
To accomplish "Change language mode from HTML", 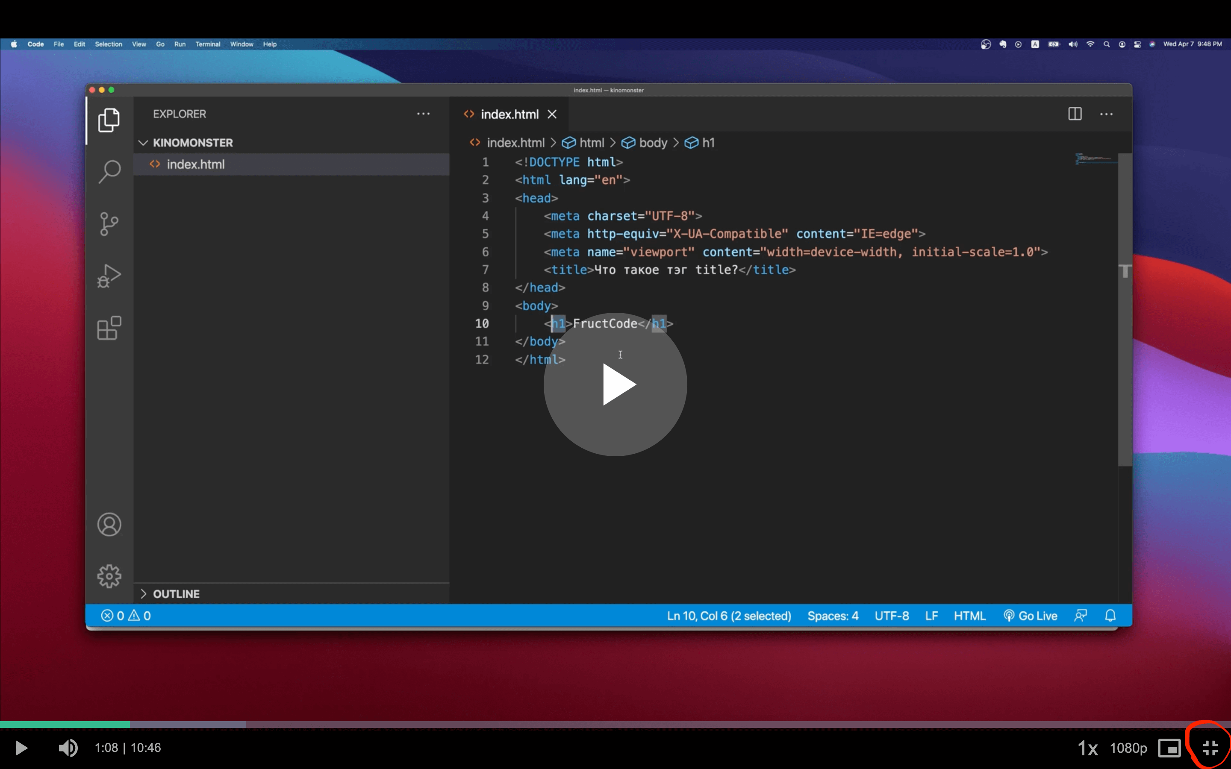I will (x=969, y=616).
